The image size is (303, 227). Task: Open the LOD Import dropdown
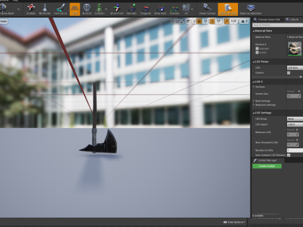click(x=295, y=124)
